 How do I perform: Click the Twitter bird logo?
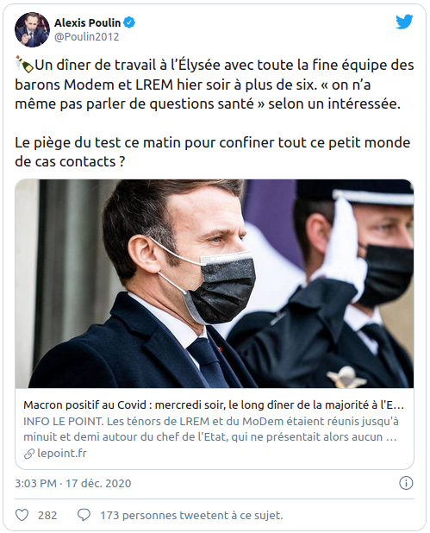[404, 22]
